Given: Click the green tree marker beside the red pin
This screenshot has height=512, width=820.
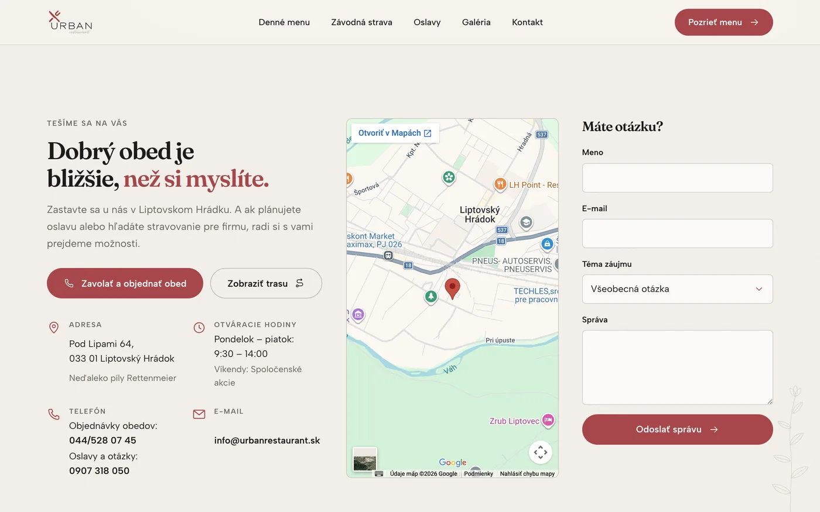Looking at the screenshot, I should 431,297.
